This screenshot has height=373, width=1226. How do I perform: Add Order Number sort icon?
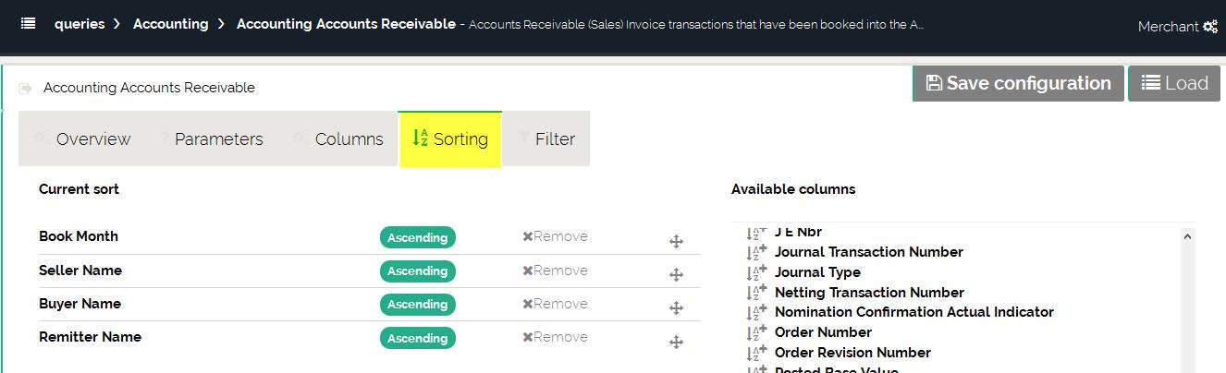click(756, 332)
